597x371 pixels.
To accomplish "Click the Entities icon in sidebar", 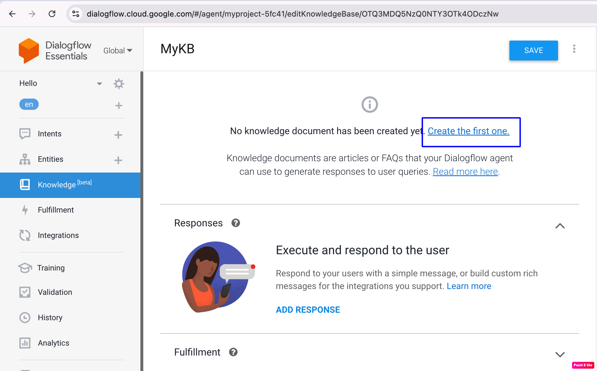I will 25,158.
